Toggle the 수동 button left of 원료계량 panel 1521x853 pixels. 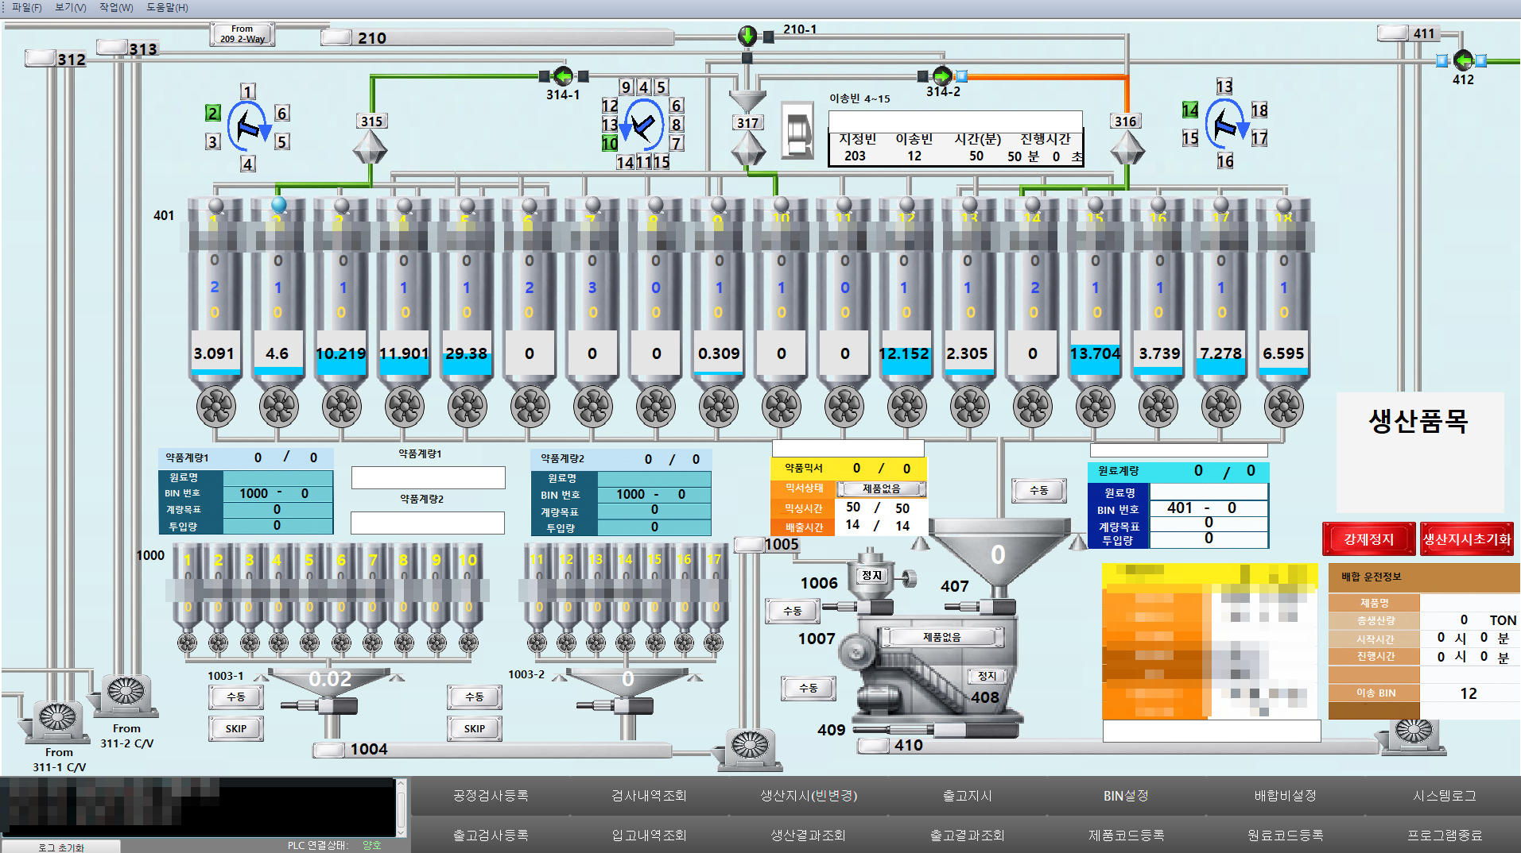(1038, 490)
